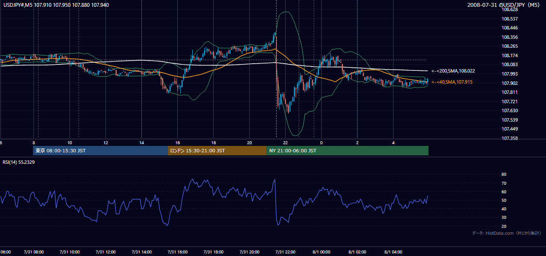This screenshot has height=256, width=546.
Task: Click hour 22 on the price chart axis
Action: click(285, 143)
